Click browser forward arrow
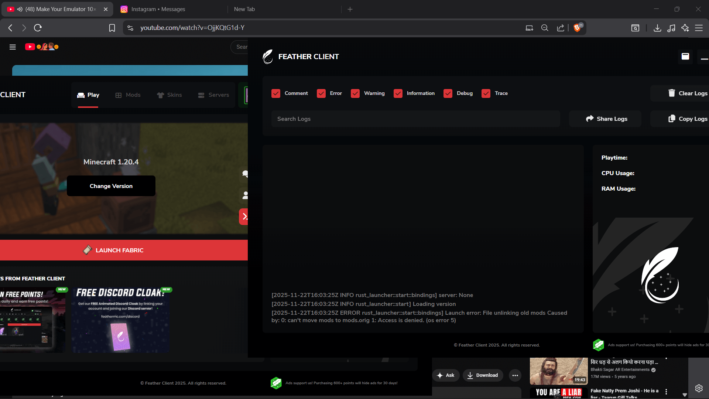 [24, 28]
